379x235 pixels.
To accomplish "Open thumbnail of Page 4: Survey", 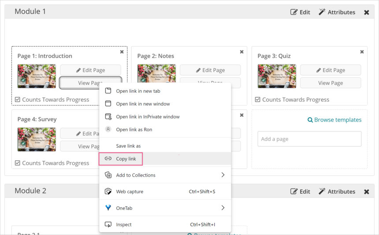I will (37, 139).
